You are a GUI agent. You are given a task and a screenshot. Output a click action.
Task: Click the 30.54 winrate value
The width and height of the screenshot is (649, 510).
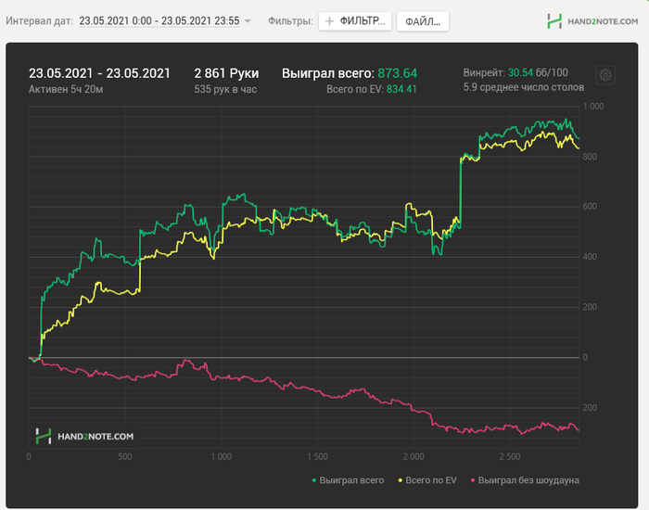520,73
